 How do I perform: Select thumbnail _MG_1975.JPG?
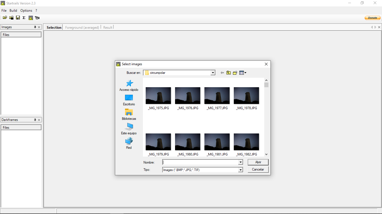click(158, 98)
